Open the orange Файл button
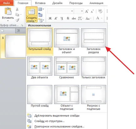The image size is (136, 129). click(7, 3)
